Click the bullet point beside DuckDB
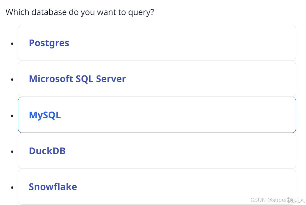The width and height of the screenshot is (306, 205). pyautogui.click(x=12, y=152)
